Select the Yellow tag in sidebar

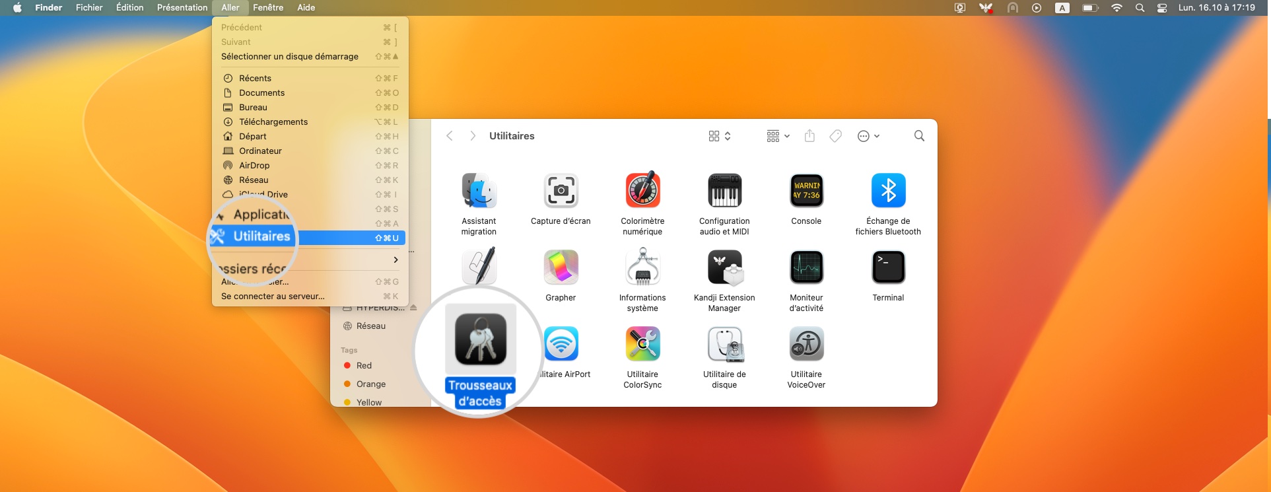point(363,402)
